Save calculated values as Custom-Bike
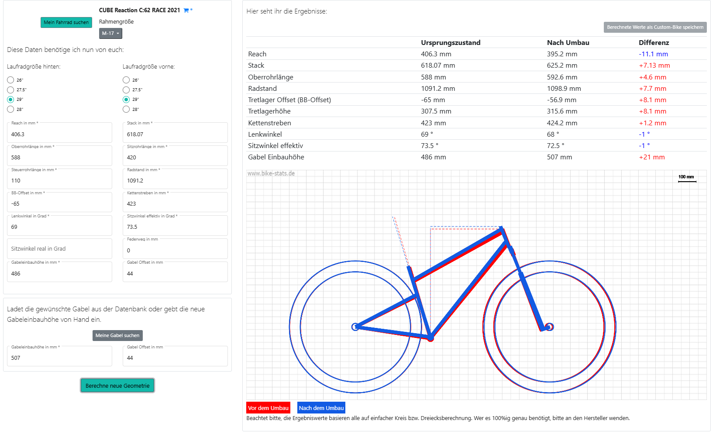 pyautogui.click(x=655, y=27)
